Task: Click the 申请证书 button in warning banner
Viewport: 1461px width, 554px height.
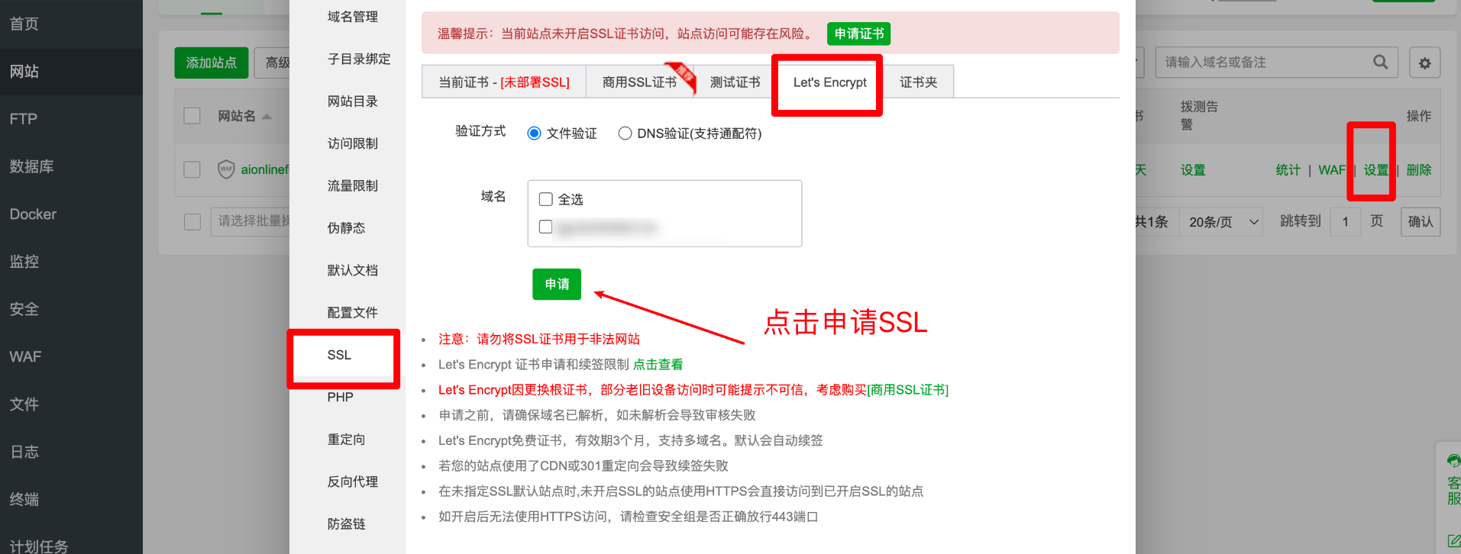Action: click(858, 34)
